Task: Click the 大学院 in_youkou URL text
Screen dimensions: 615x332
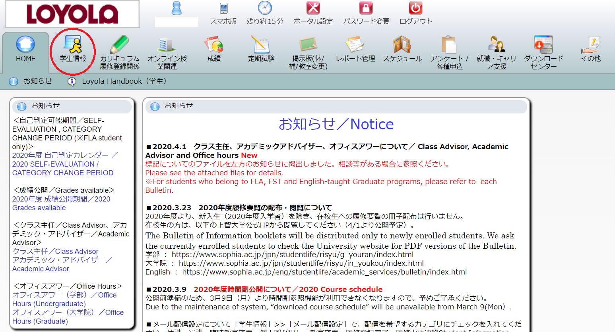Action: (x=301, y=263)
